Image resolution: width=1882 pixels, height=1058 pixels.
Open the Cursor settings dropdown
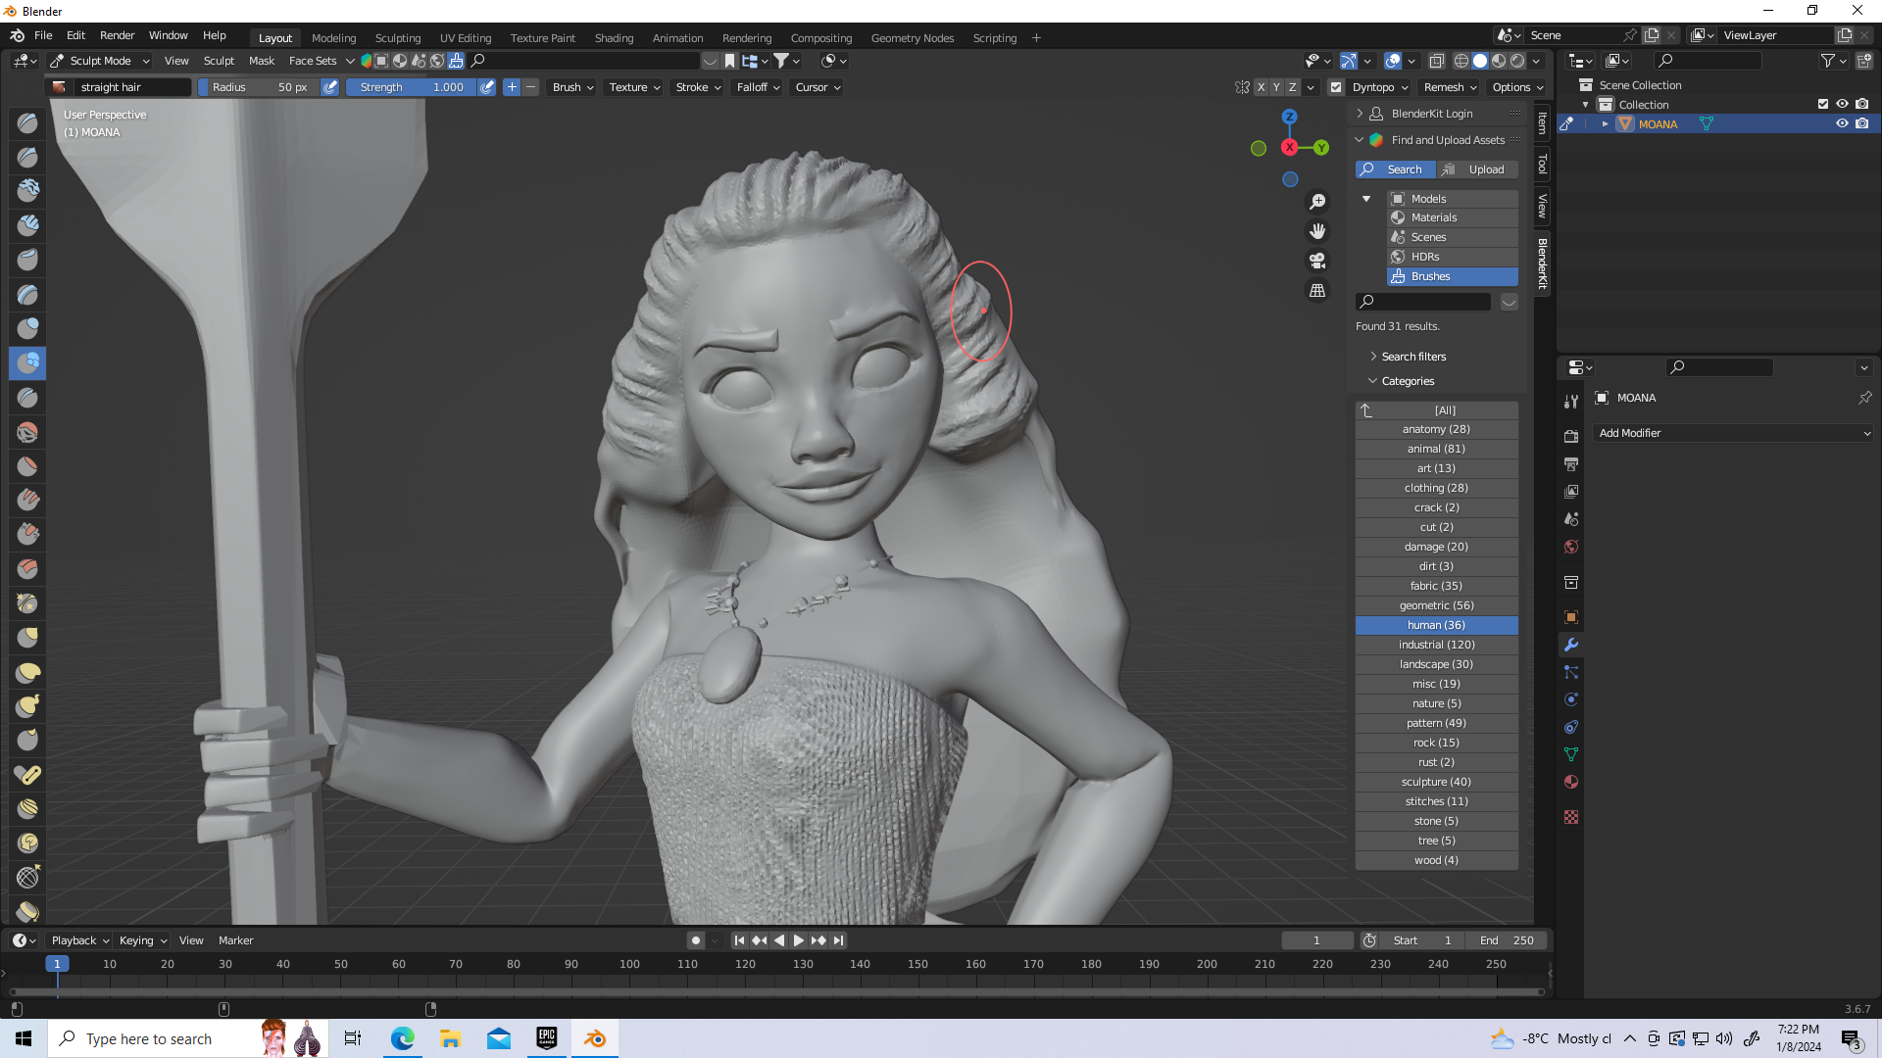(817, 87)
